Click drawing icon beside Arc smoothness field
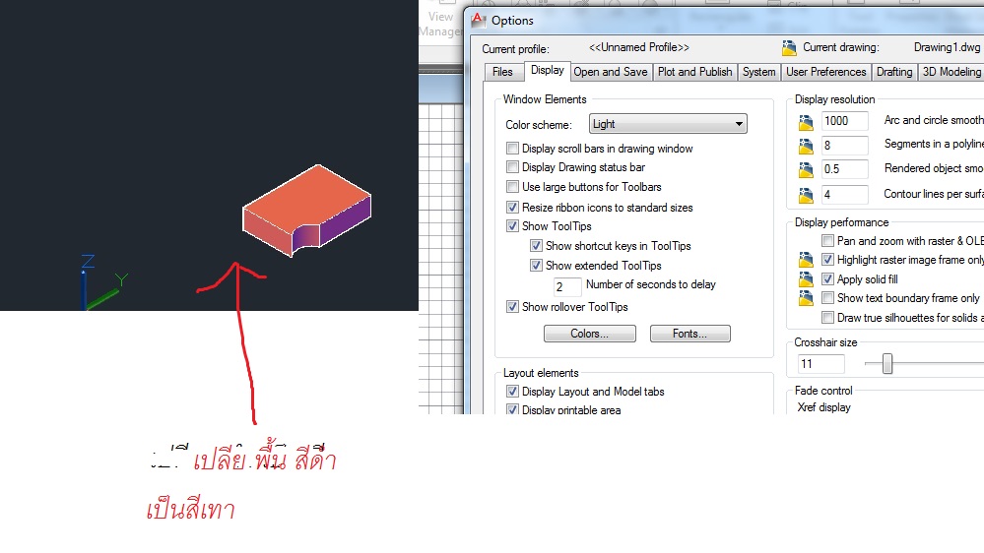This screenshot has height=553, width=984. pos(806,122)
